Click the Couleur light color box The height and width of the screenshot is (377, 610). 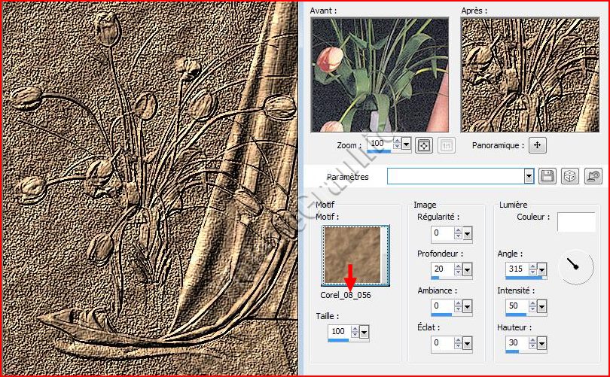point(576,222)
